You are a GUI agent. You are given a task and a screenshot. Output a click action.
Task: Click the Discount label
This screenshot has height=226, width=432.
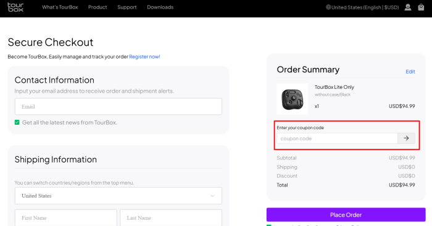(287, 176)
